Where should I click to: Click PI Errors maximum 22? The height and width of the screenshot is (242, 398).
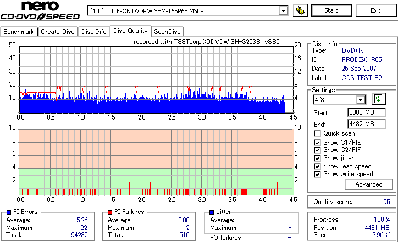(84, 228)
